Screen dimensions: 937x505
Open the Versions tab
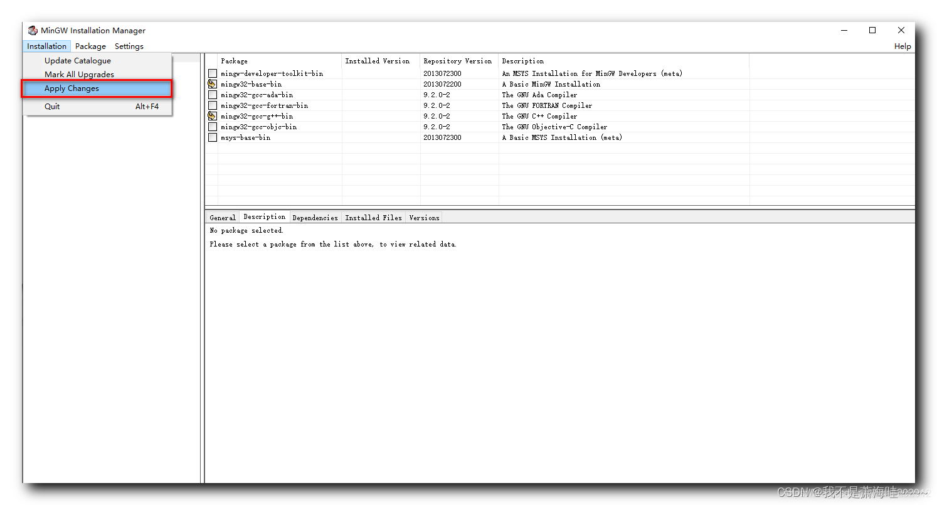(423, 217)
